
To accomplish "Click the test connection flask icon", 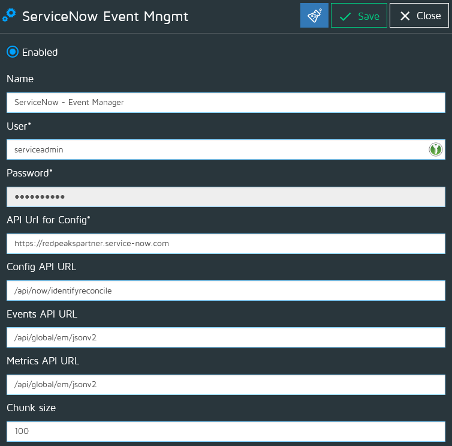I will pyautogui.click(x=314, y=16).
